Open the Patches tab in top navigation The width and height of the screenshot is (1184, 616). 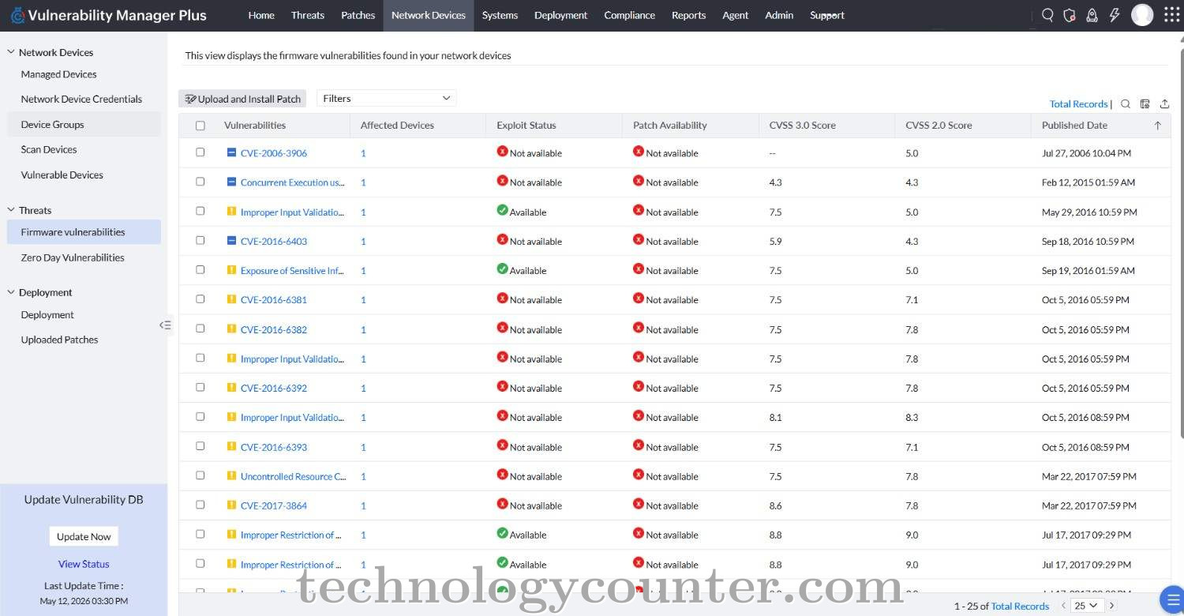click(x=358, y=15)
